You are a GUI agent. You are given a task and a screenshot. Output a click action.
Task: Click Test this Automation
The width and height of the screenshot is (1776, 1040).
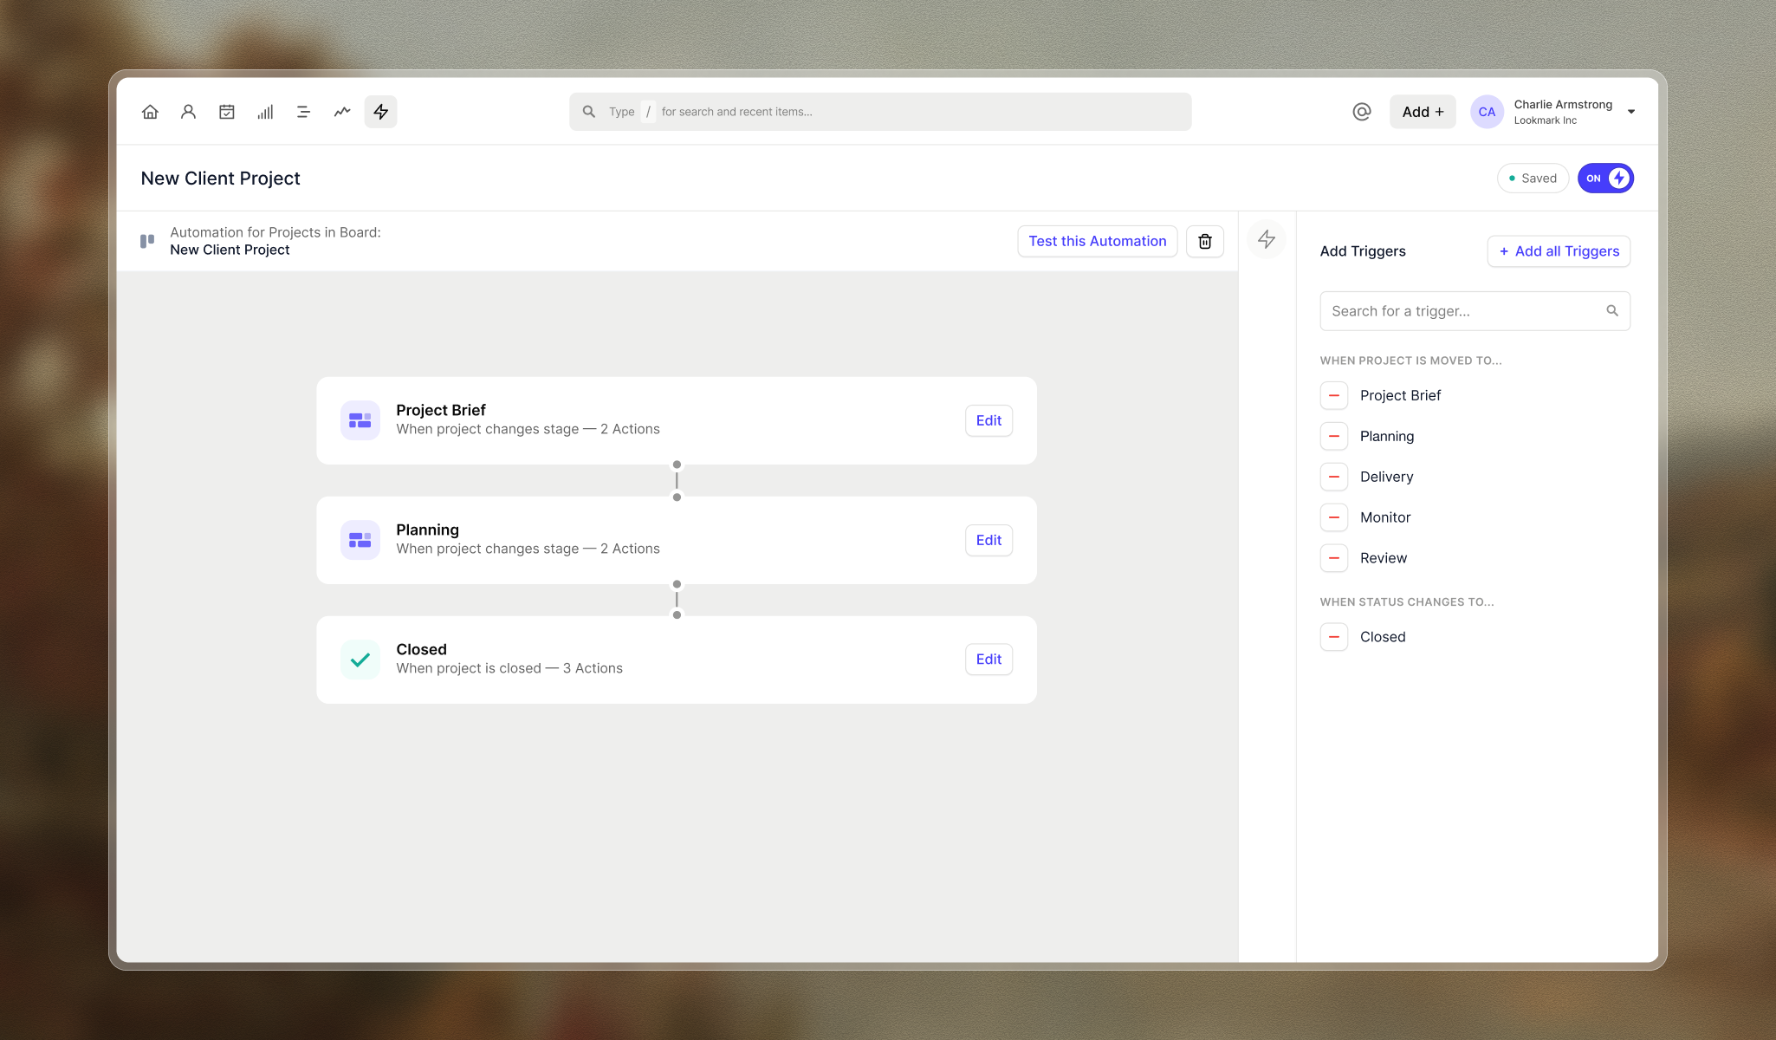pyautogui.click(x=1097, y=241)
